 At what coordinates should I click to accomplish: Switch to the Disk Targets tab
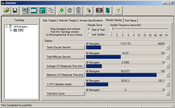pos(49,21)
